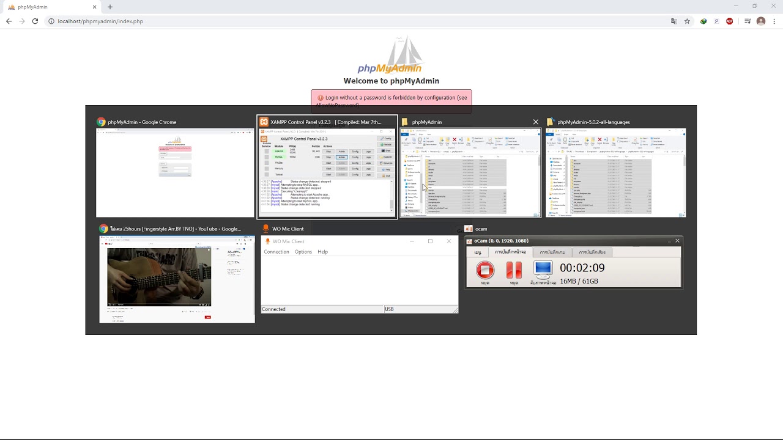Screen dimensions: 783x440
Task: Click the phpMyAdmin sailboat logo
Action: click(391, 55)
